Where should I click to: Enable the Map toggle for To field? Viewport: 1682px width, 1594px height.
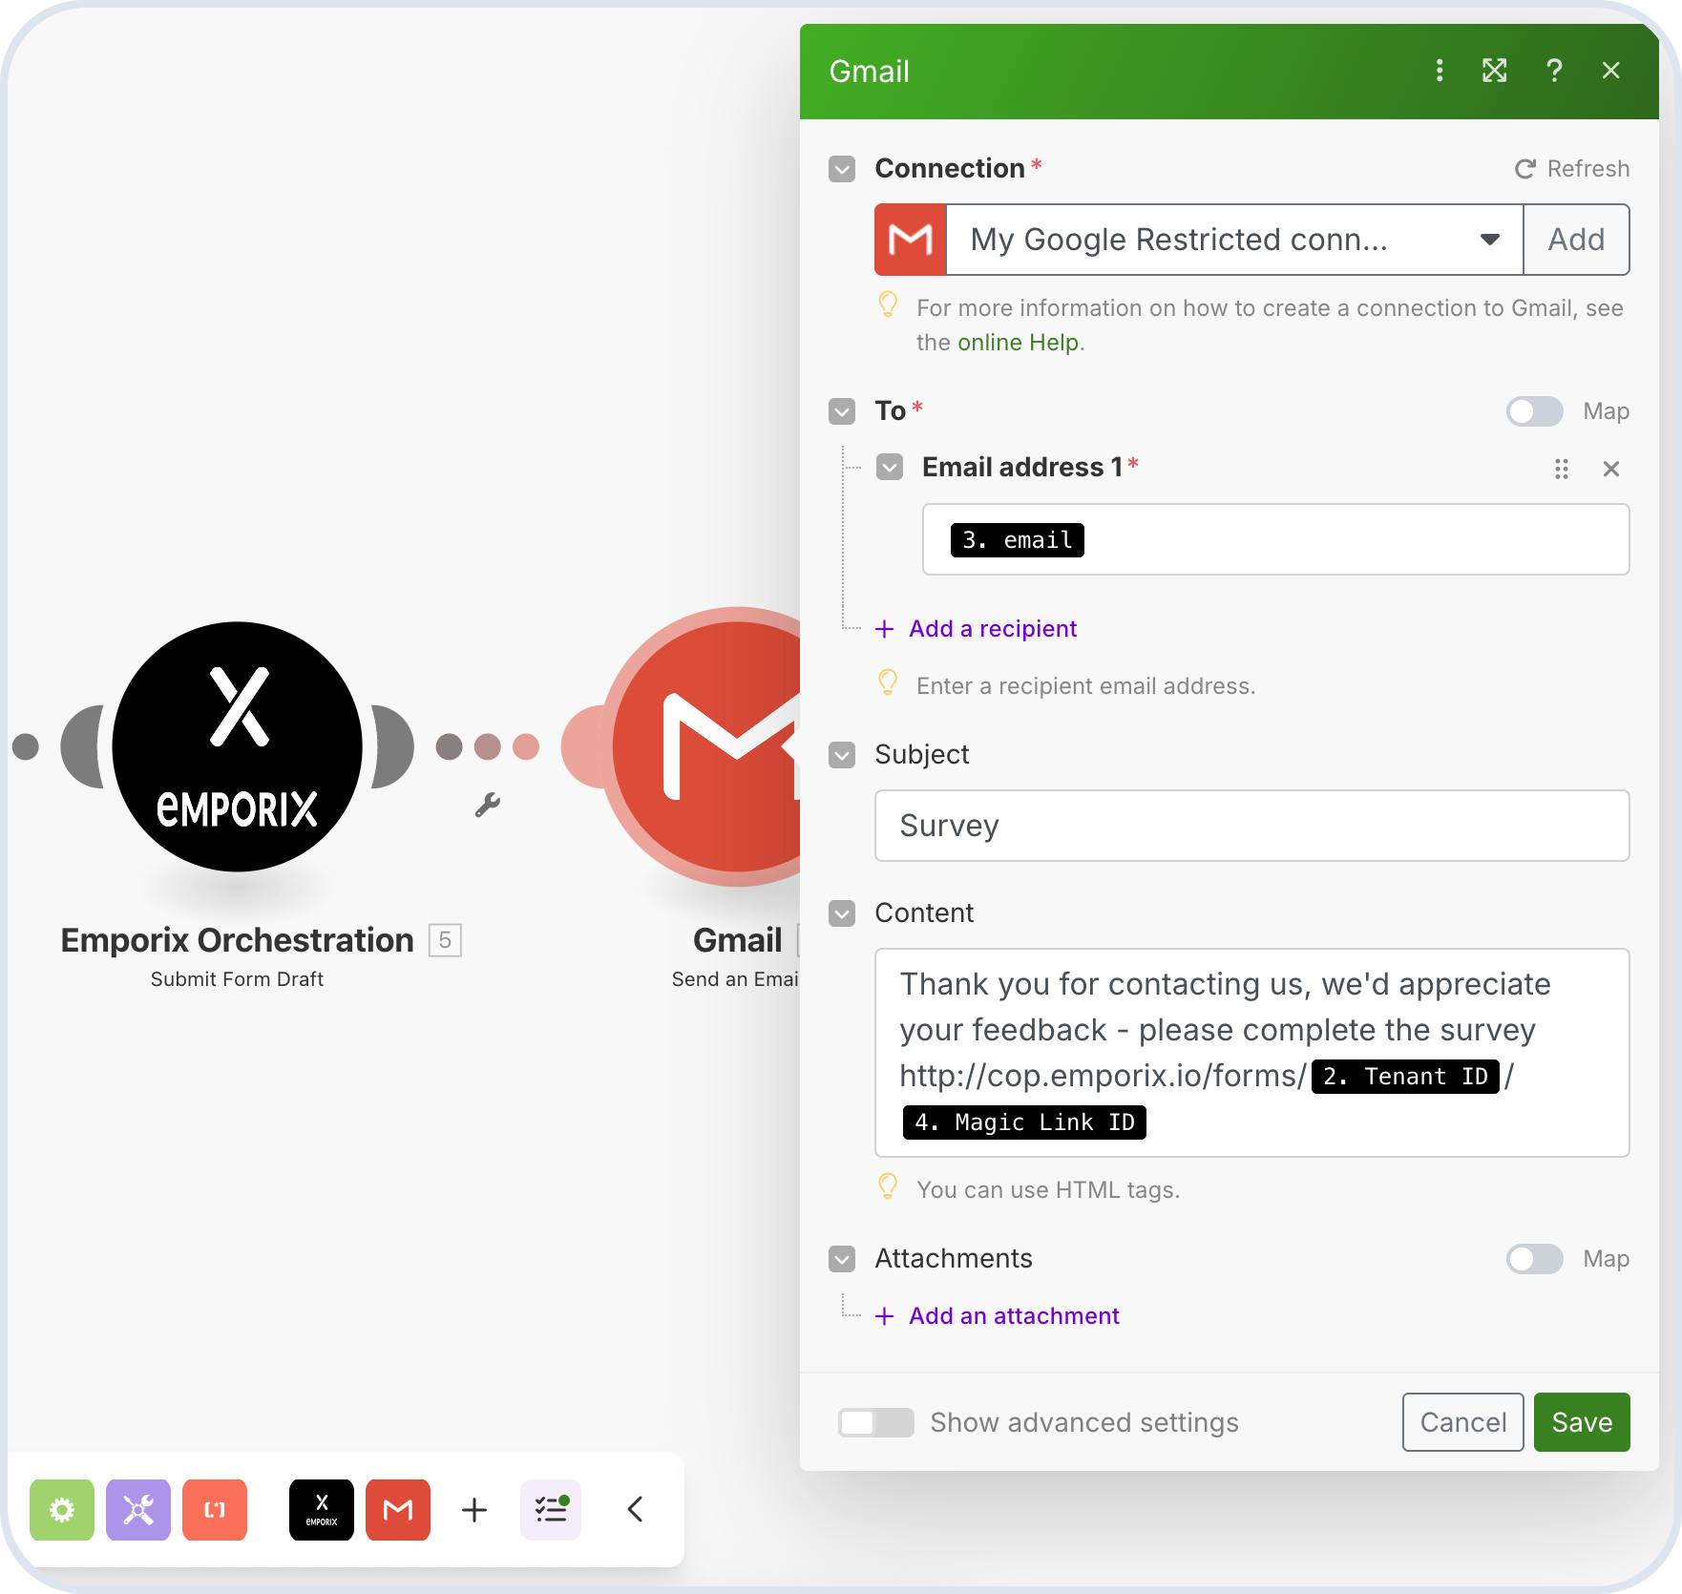1534,411
